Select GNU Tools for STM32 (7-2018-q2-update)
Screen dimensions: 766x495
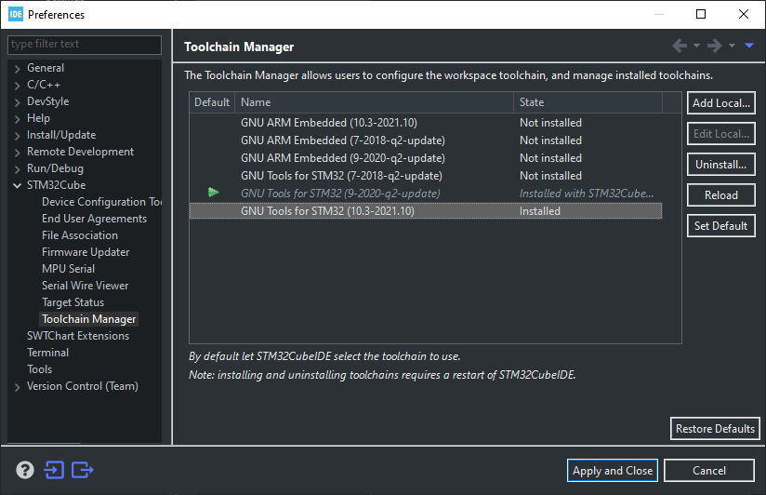(x=426, y=176)
